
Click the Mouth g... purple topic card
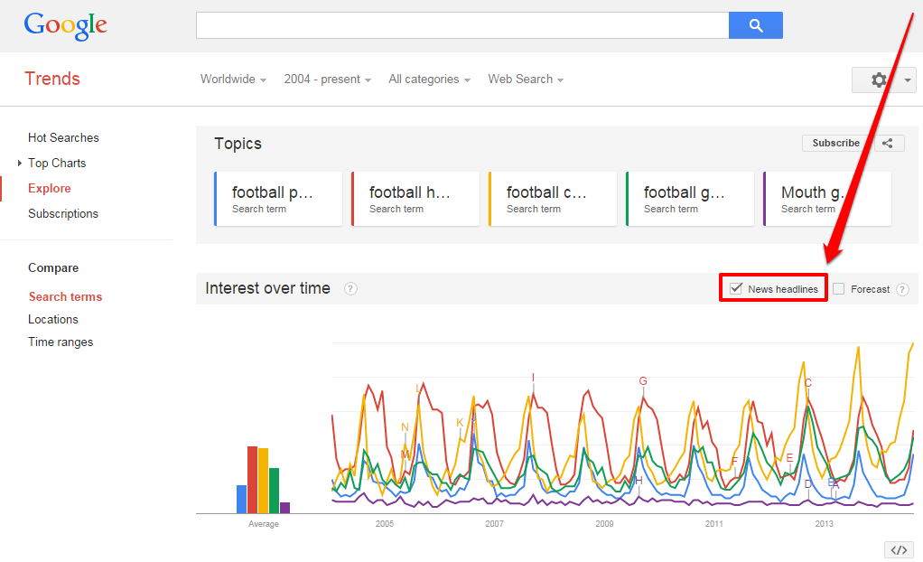[x=827, y=199]
